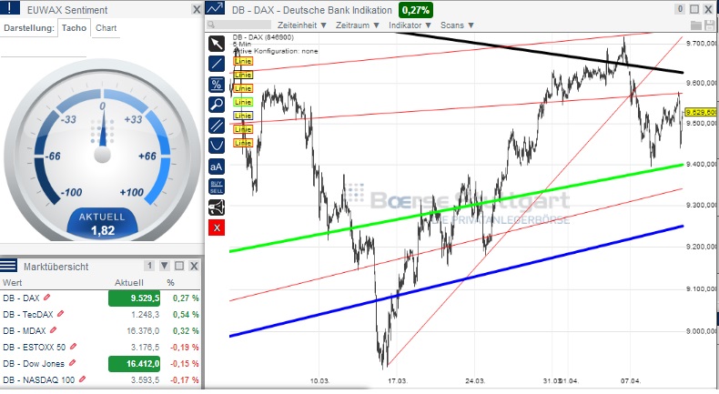The image size is (719, 394).
Task: Click the pencil icon beside DB - Dow Jones
Action: (x=72, y=363)
